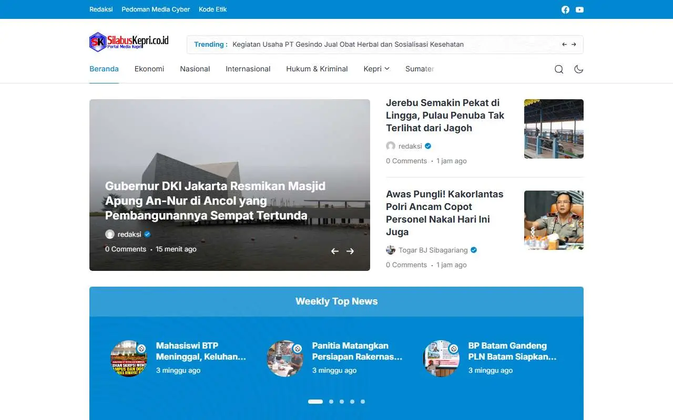673x420 pixels.
Task: Go to previous featured slide arrow
Action: pyautogui.click(x=334, y=251)
